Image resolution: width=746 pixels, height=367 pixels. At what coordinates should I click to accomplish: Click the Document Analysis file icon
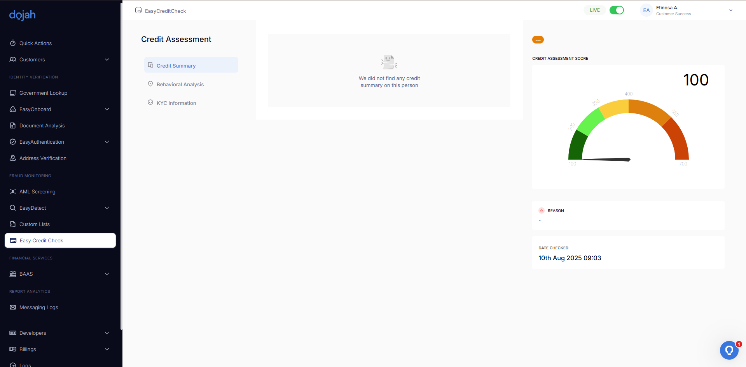(x=13, y=125)
